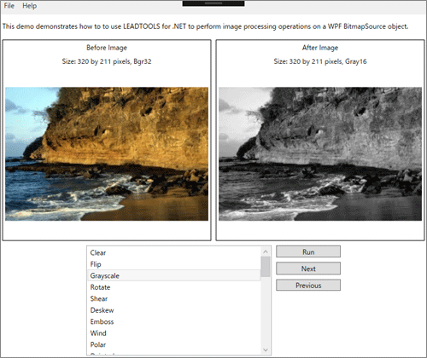Select Polar in the operations list
The height and width of the screenshot is (358, 427).
(x=173, y=344)
